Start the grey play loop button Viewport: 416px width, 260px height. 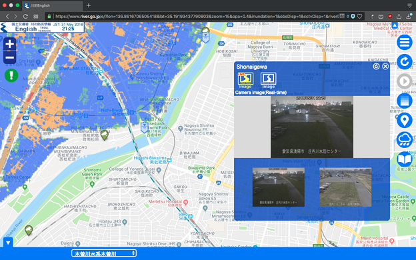click(x=404, y=81)
